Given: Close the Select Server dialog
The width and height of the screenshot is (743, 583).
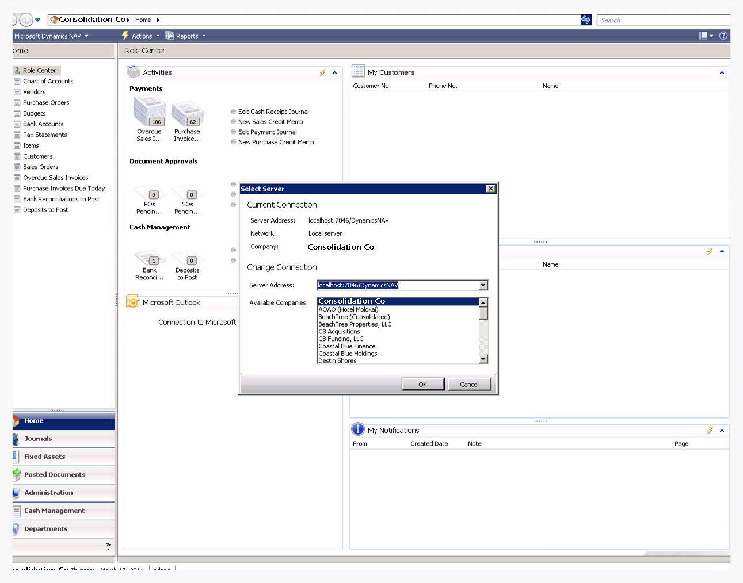Looking at the screenshot, I should tap(490, 189).
